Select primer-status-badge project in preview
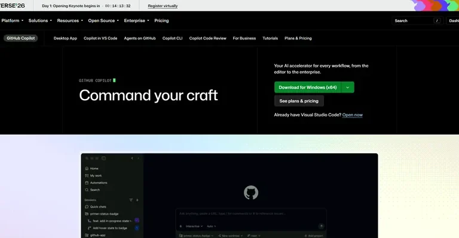Screen dimensions: 459x238 (x=102, y=214)
